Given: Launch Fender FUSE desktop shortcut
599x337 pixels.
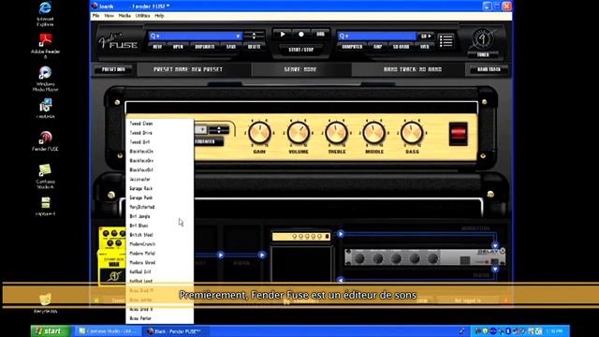Looking at the screenshot, I should pos(45,140).
